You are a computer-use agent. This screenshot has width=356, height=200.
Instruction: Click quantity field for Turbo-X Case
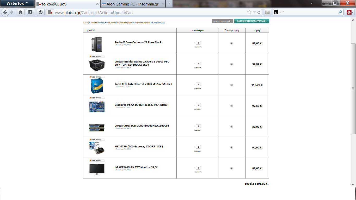[198, 43]
